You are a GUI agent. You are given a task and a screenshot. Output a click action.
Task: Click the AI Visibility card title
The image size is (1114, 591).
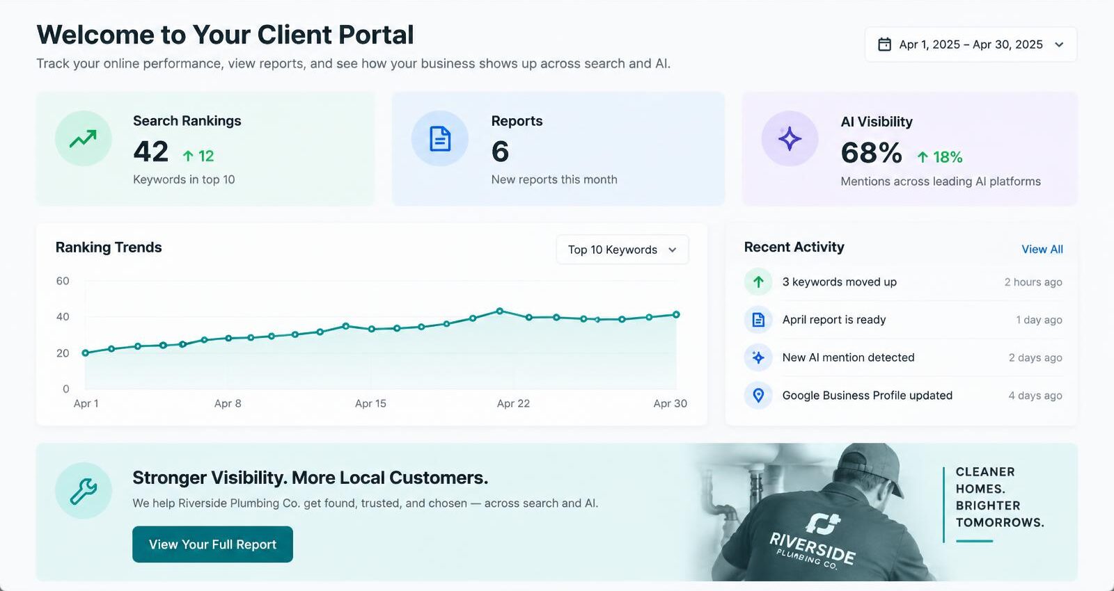tap(877, 122)
